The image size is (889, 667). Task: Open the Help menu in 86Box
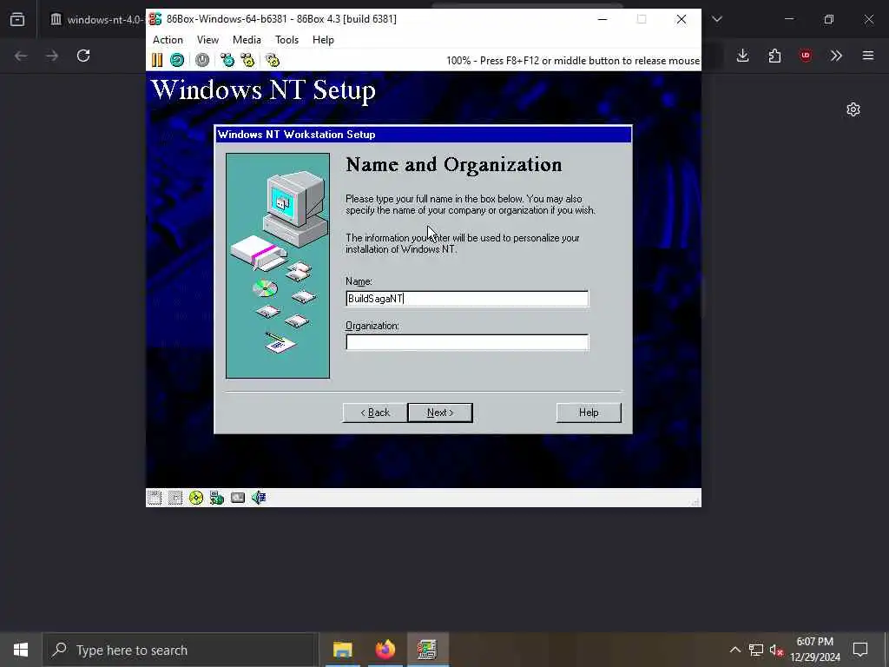323,40
